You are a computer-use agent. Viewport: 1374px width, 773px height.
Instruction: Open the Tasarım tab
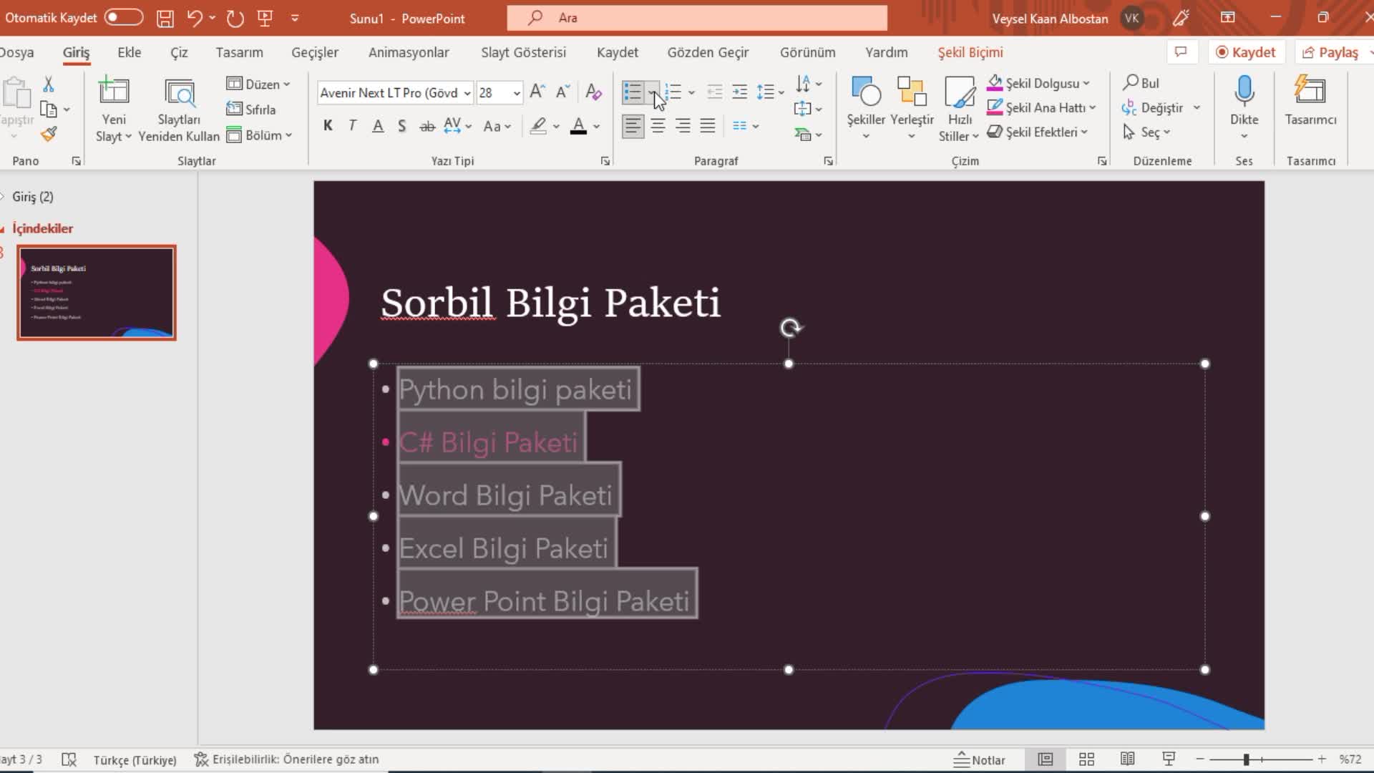point(239,52)
